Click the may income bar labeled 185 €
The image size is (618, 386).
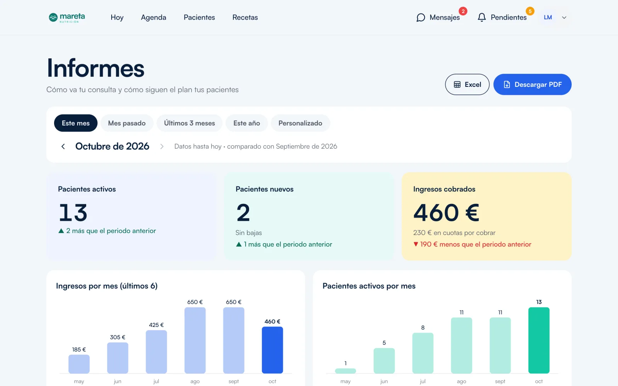(x=79, y=364)
